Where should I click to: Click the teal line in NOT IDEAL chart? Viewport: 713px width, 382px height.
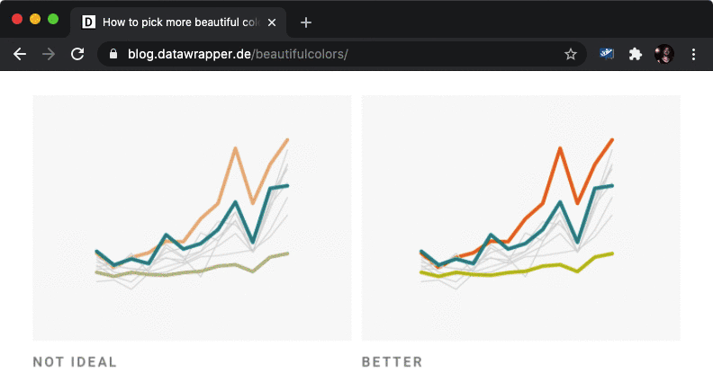click(x=235, y=202)
